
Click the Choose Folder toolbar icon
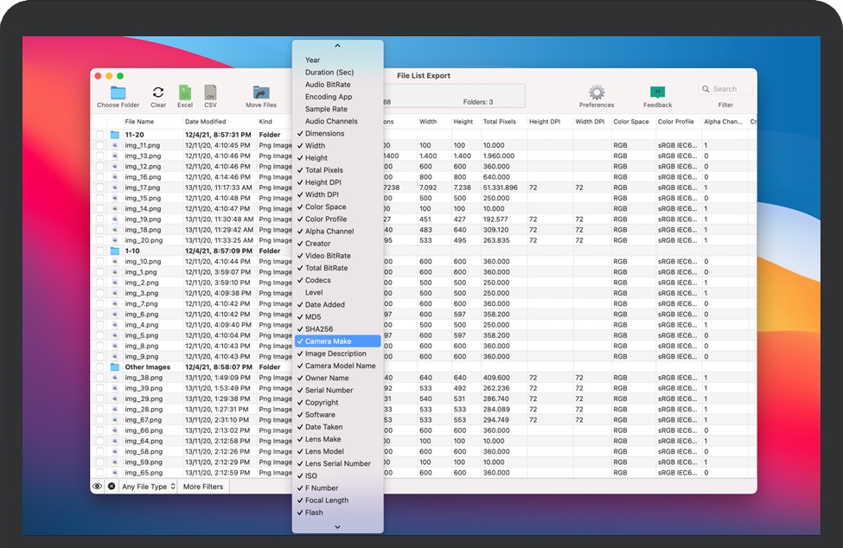(118, 93)
